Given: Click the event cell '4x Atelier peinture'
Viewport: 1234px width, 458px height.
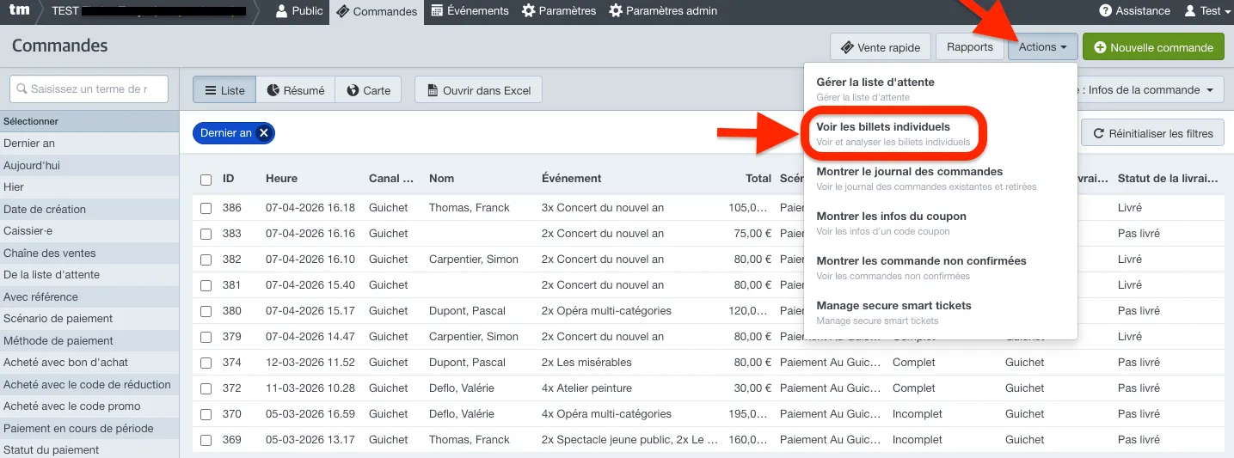Looking at the screenshot, I should 586,388.
